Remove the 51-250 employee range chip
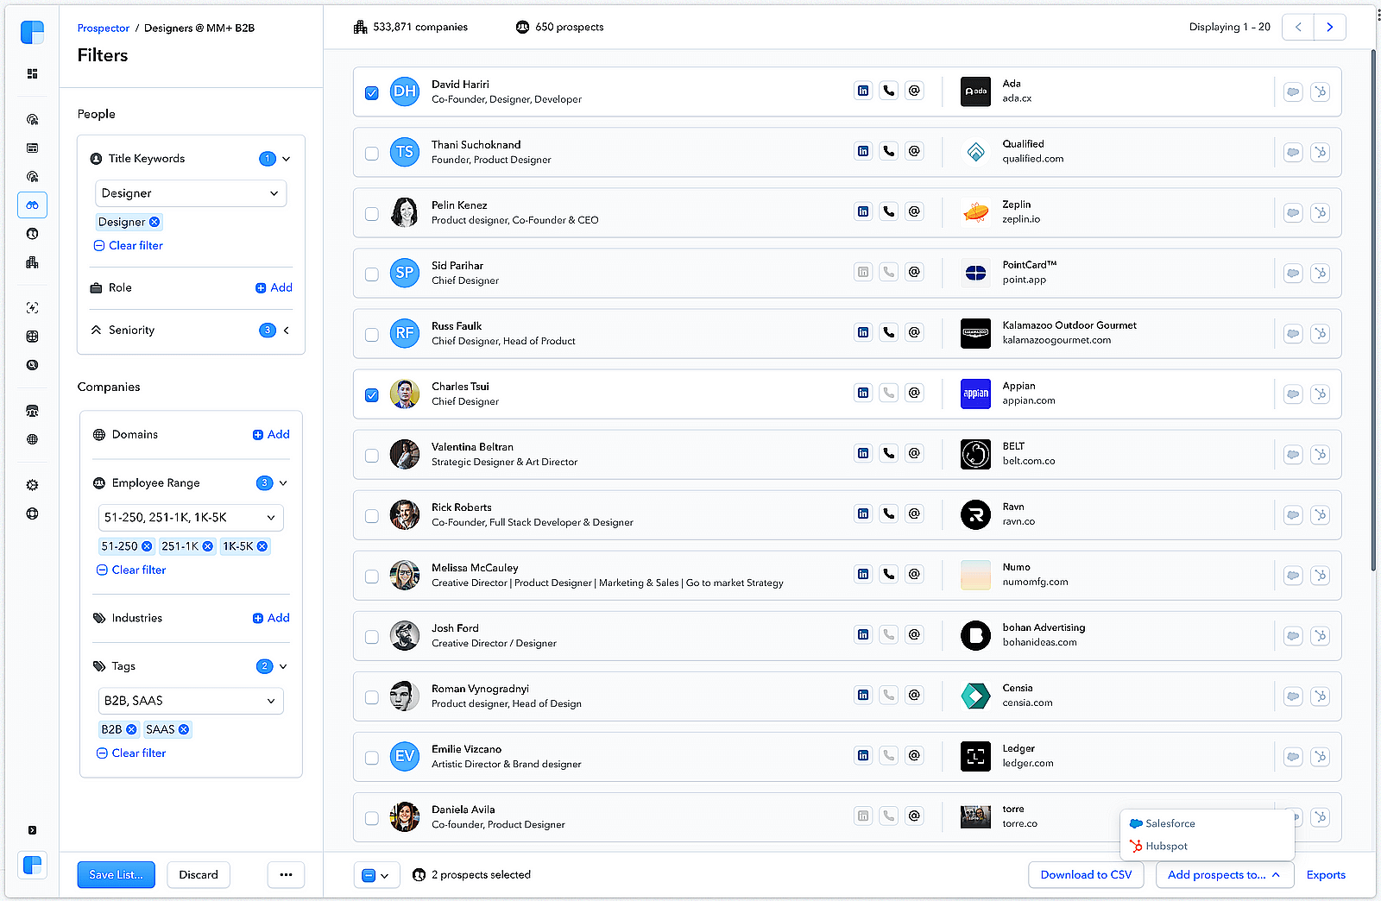1381x901 pixels. coord(147,545)
